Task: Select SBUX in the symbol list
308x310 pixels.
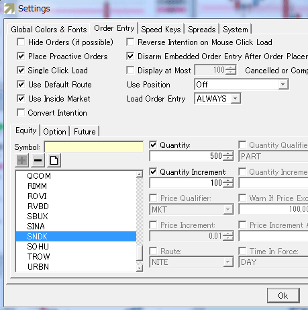Action: [76, 216]
